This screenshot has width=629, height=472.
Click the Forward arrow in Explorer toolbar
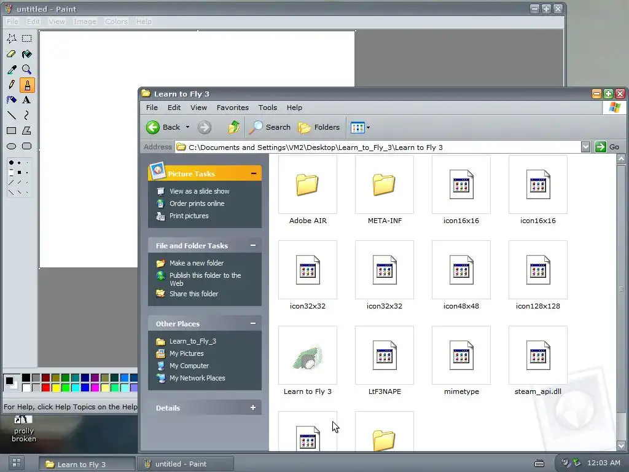[205, 127]
